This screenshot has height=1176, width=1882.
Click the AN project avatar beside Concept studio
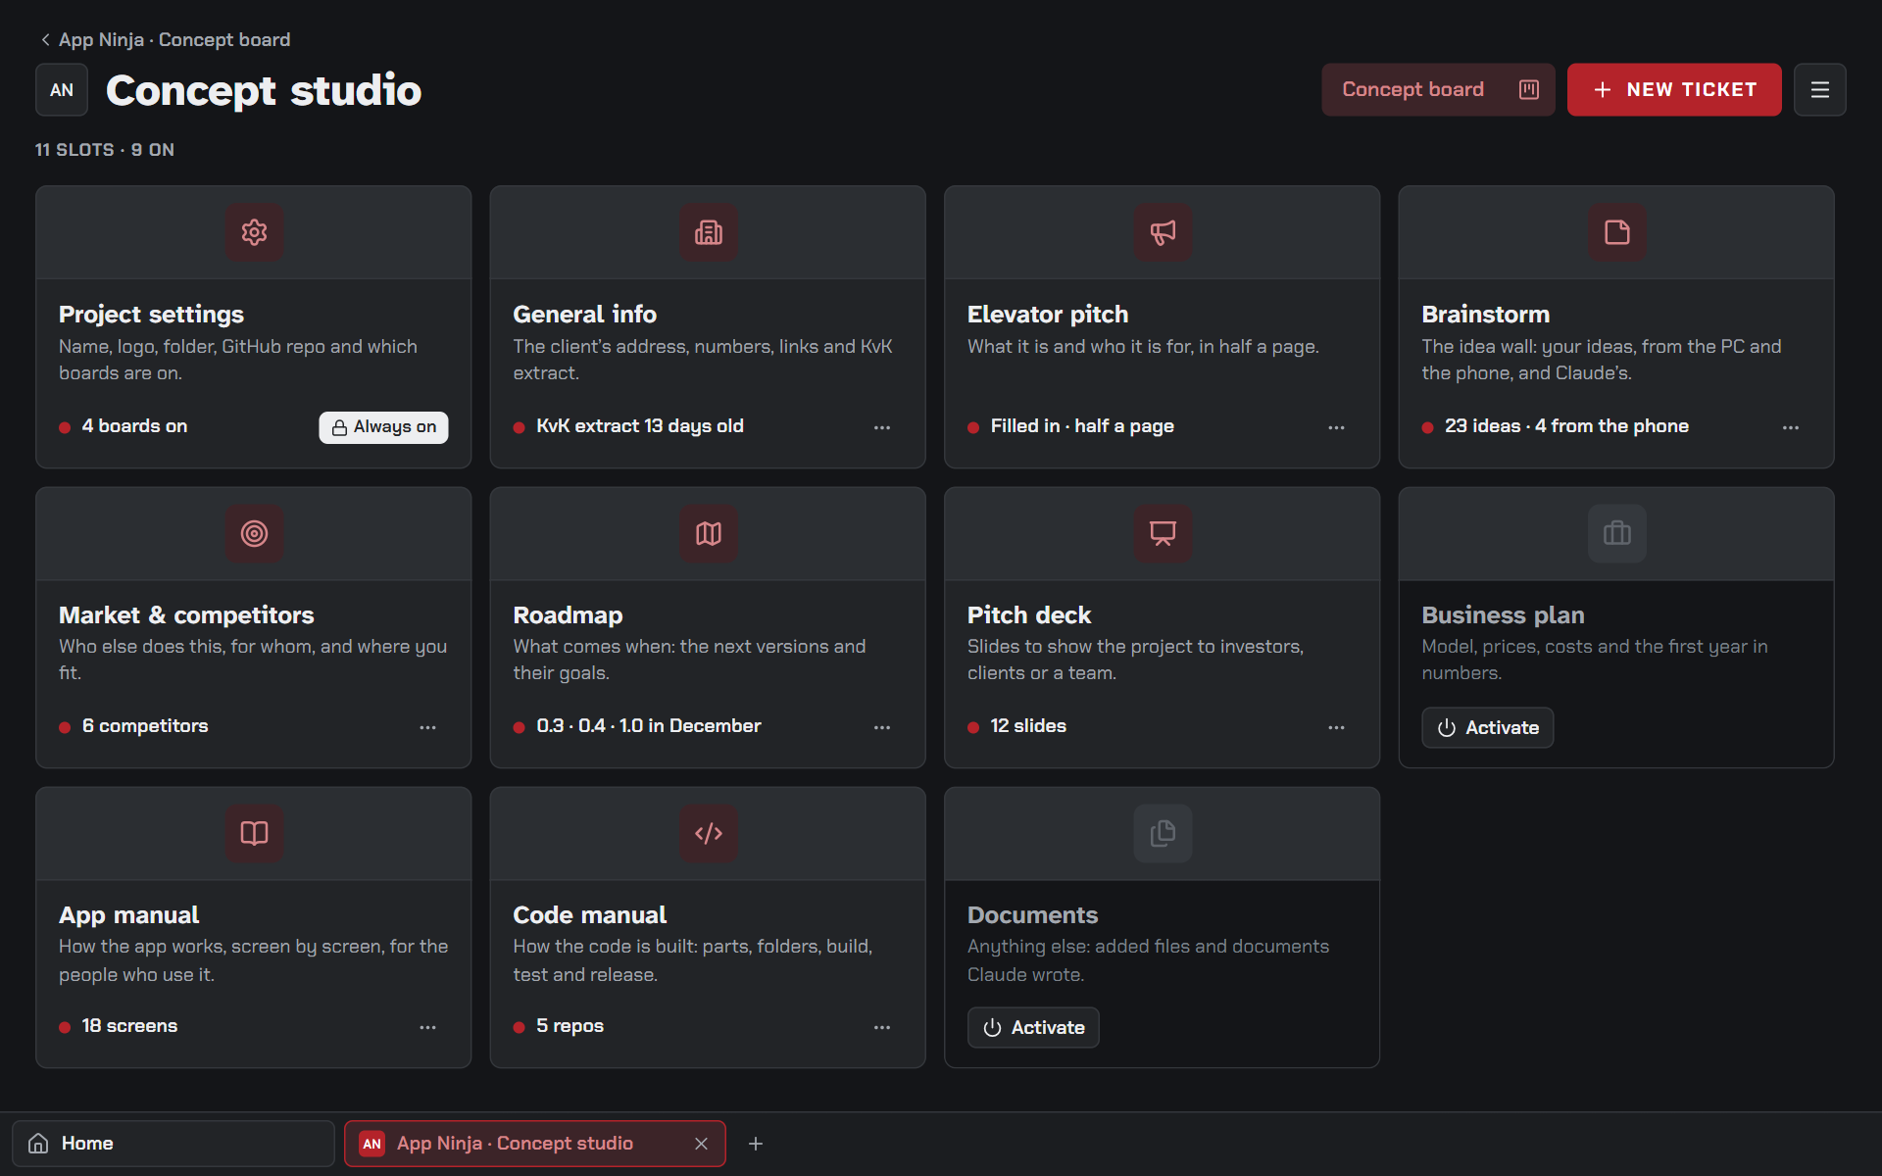(x=62, y=90)
